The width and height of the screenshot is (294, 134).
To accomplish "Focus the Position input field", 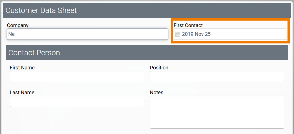I will pyautogui.click(x=217, y=76).
